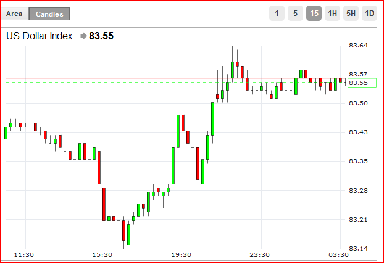This screenshot has height=263, width=384.
Task: Click the 15:30 time axis label
Action: (102, 255)
